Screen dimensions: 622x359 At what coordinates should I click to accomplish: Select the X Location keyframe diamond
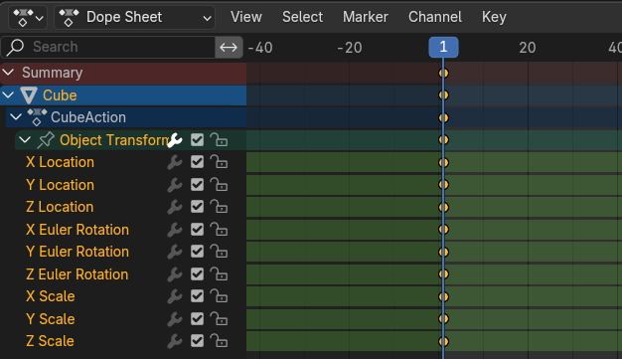443,162
